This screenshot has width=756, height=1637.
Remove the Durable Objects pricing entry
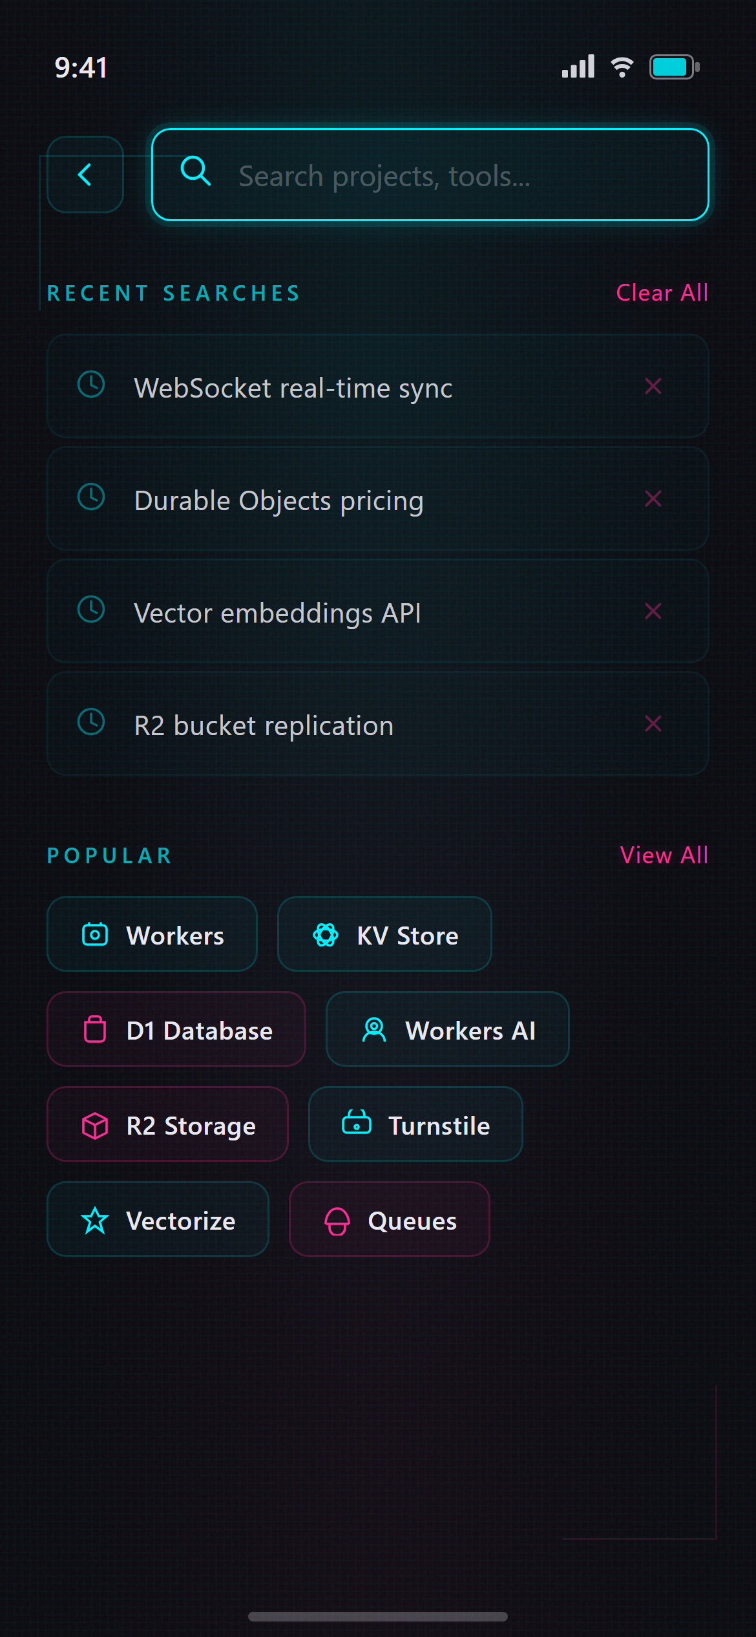coord(653,498)
